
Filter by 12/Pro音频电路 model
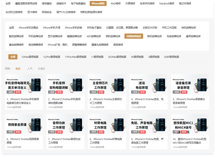click(x=52, y=57)
